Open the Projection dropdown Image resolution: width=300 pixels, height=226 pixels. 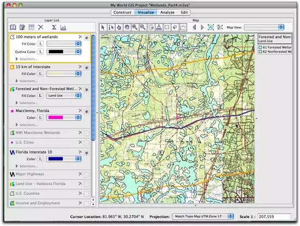202,216
